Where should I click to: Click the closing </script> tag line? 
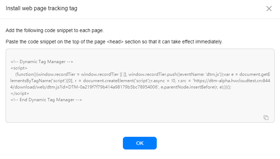tap(20, 93)
